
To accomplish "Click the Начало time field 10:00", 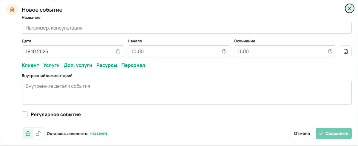I will [x=179, y=51].
